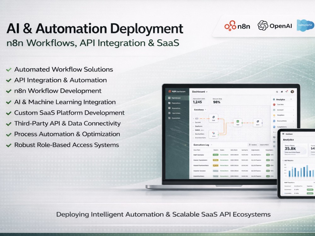Click the blue document icon beside Executions
Screen dimensions: 315x236
(274, 121)
